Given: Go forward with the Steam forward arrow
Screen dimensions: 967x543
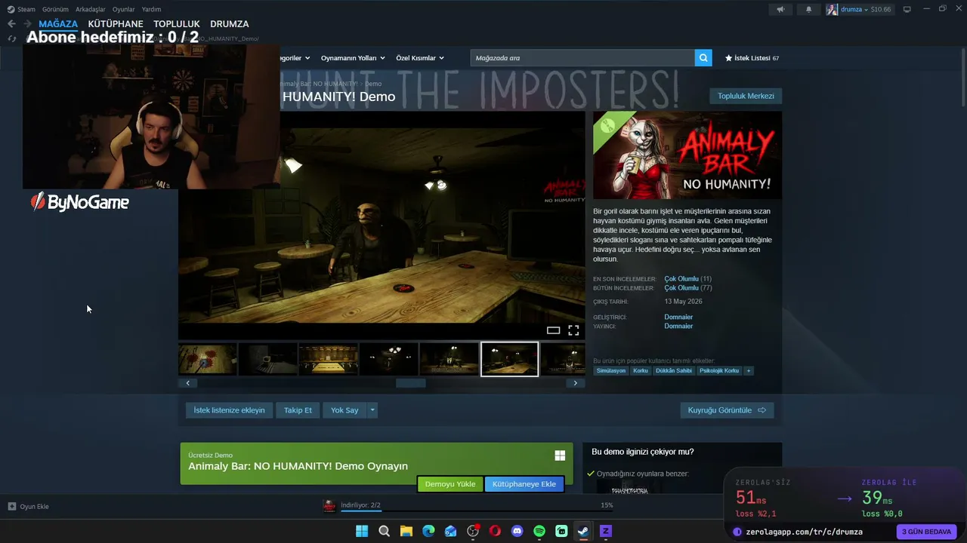Looking at the screenshot, I should point(28,24).
